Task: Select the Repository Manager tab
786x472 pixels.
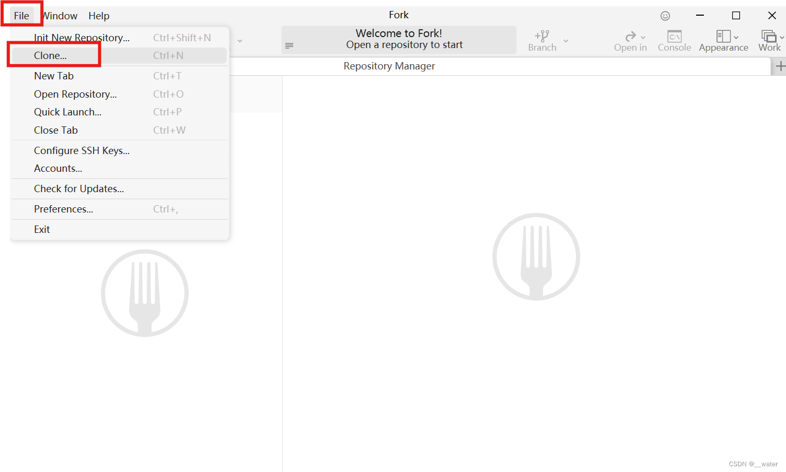Action: (x=389, y=66)
